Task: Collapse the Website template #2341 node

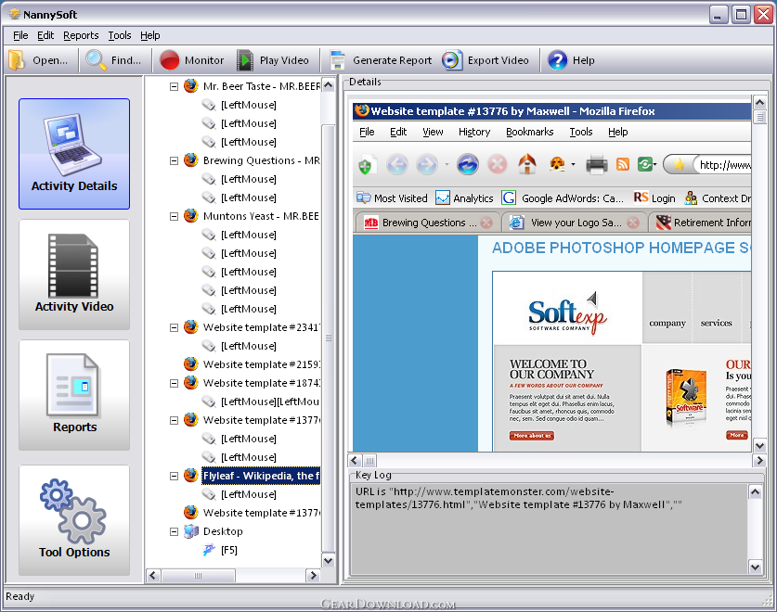Action: click(174, 327)
